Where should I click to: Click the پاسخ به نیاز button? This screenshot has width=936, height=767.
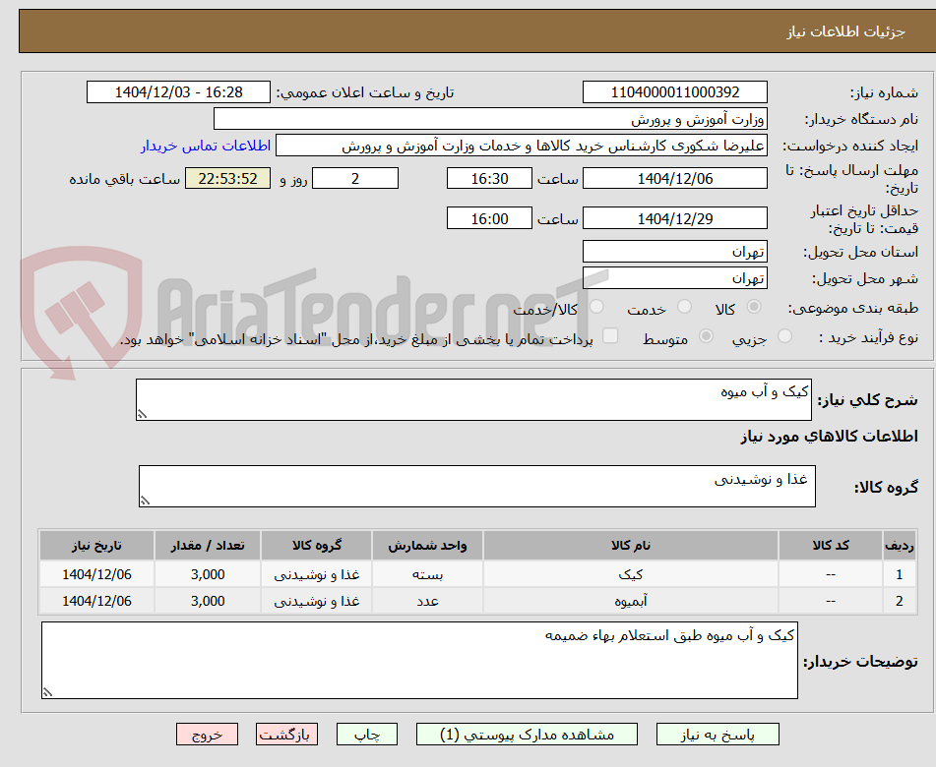pos(718,735)
